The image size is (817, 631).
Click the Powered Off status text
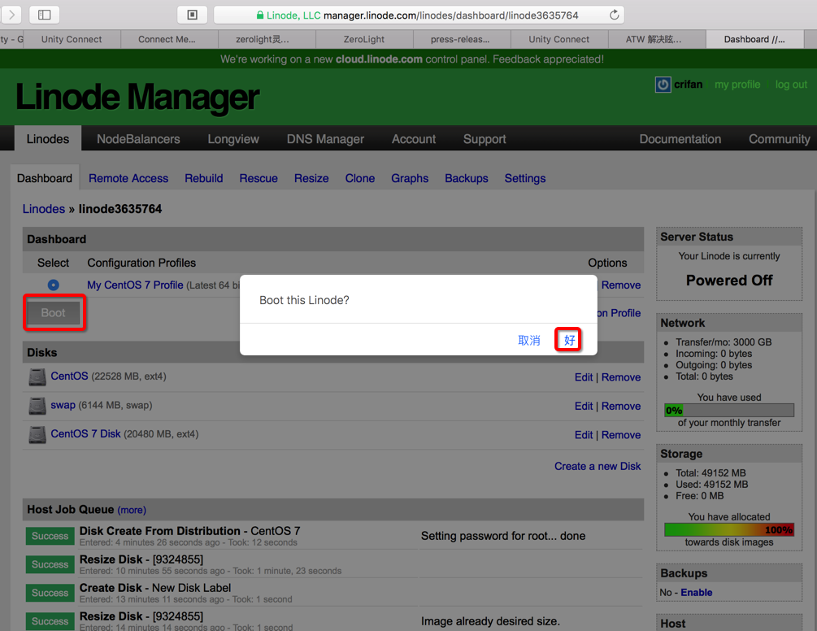pyautogui.click(x=729, y=281)
